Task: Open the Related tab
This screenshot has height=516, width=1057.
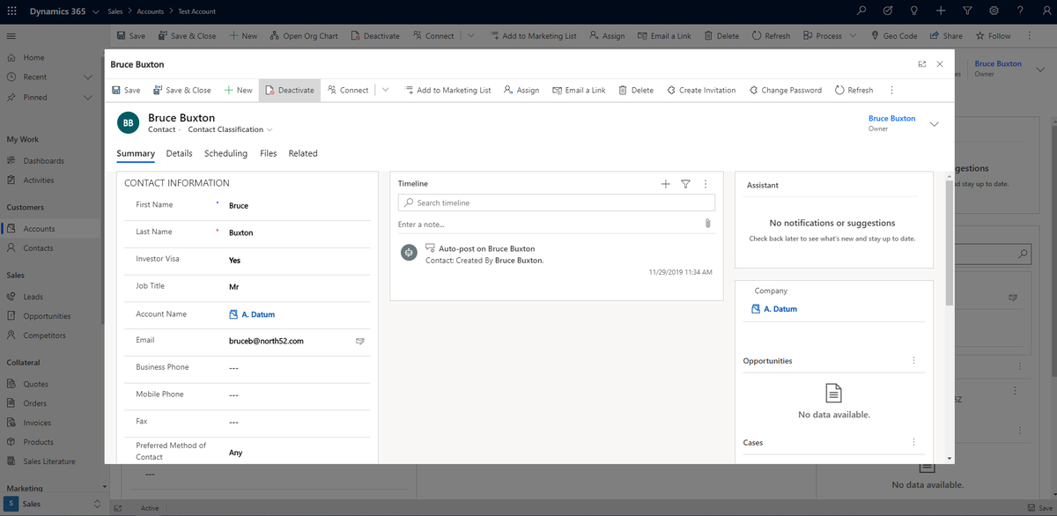Action: point(303,153)
